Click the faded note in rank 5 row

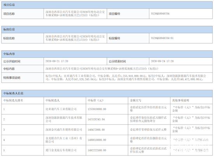(x=191, y=150)
